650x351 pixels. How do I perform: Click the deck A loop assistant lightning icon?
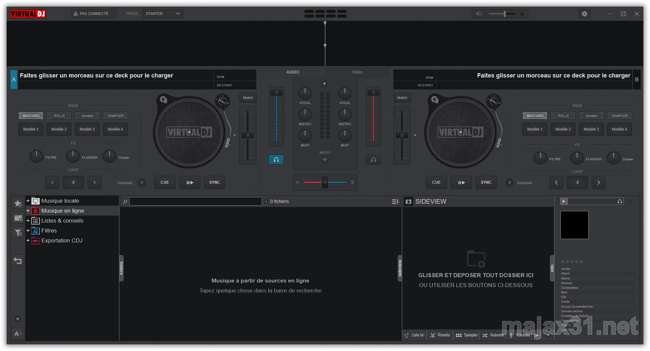tap(142, 182)
